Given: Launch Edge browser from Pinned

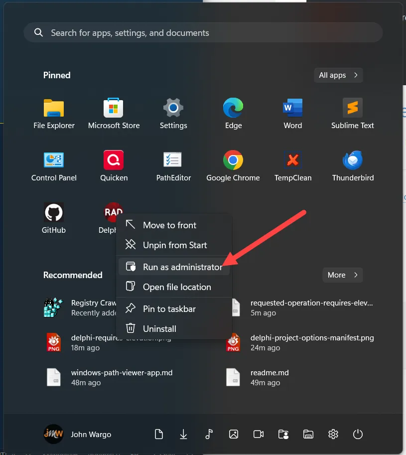Looking at the screenshot, I should pos(233,114).
